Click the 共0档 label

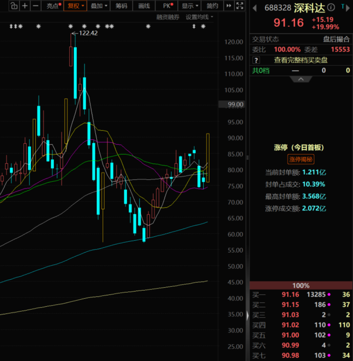(261, 70)
